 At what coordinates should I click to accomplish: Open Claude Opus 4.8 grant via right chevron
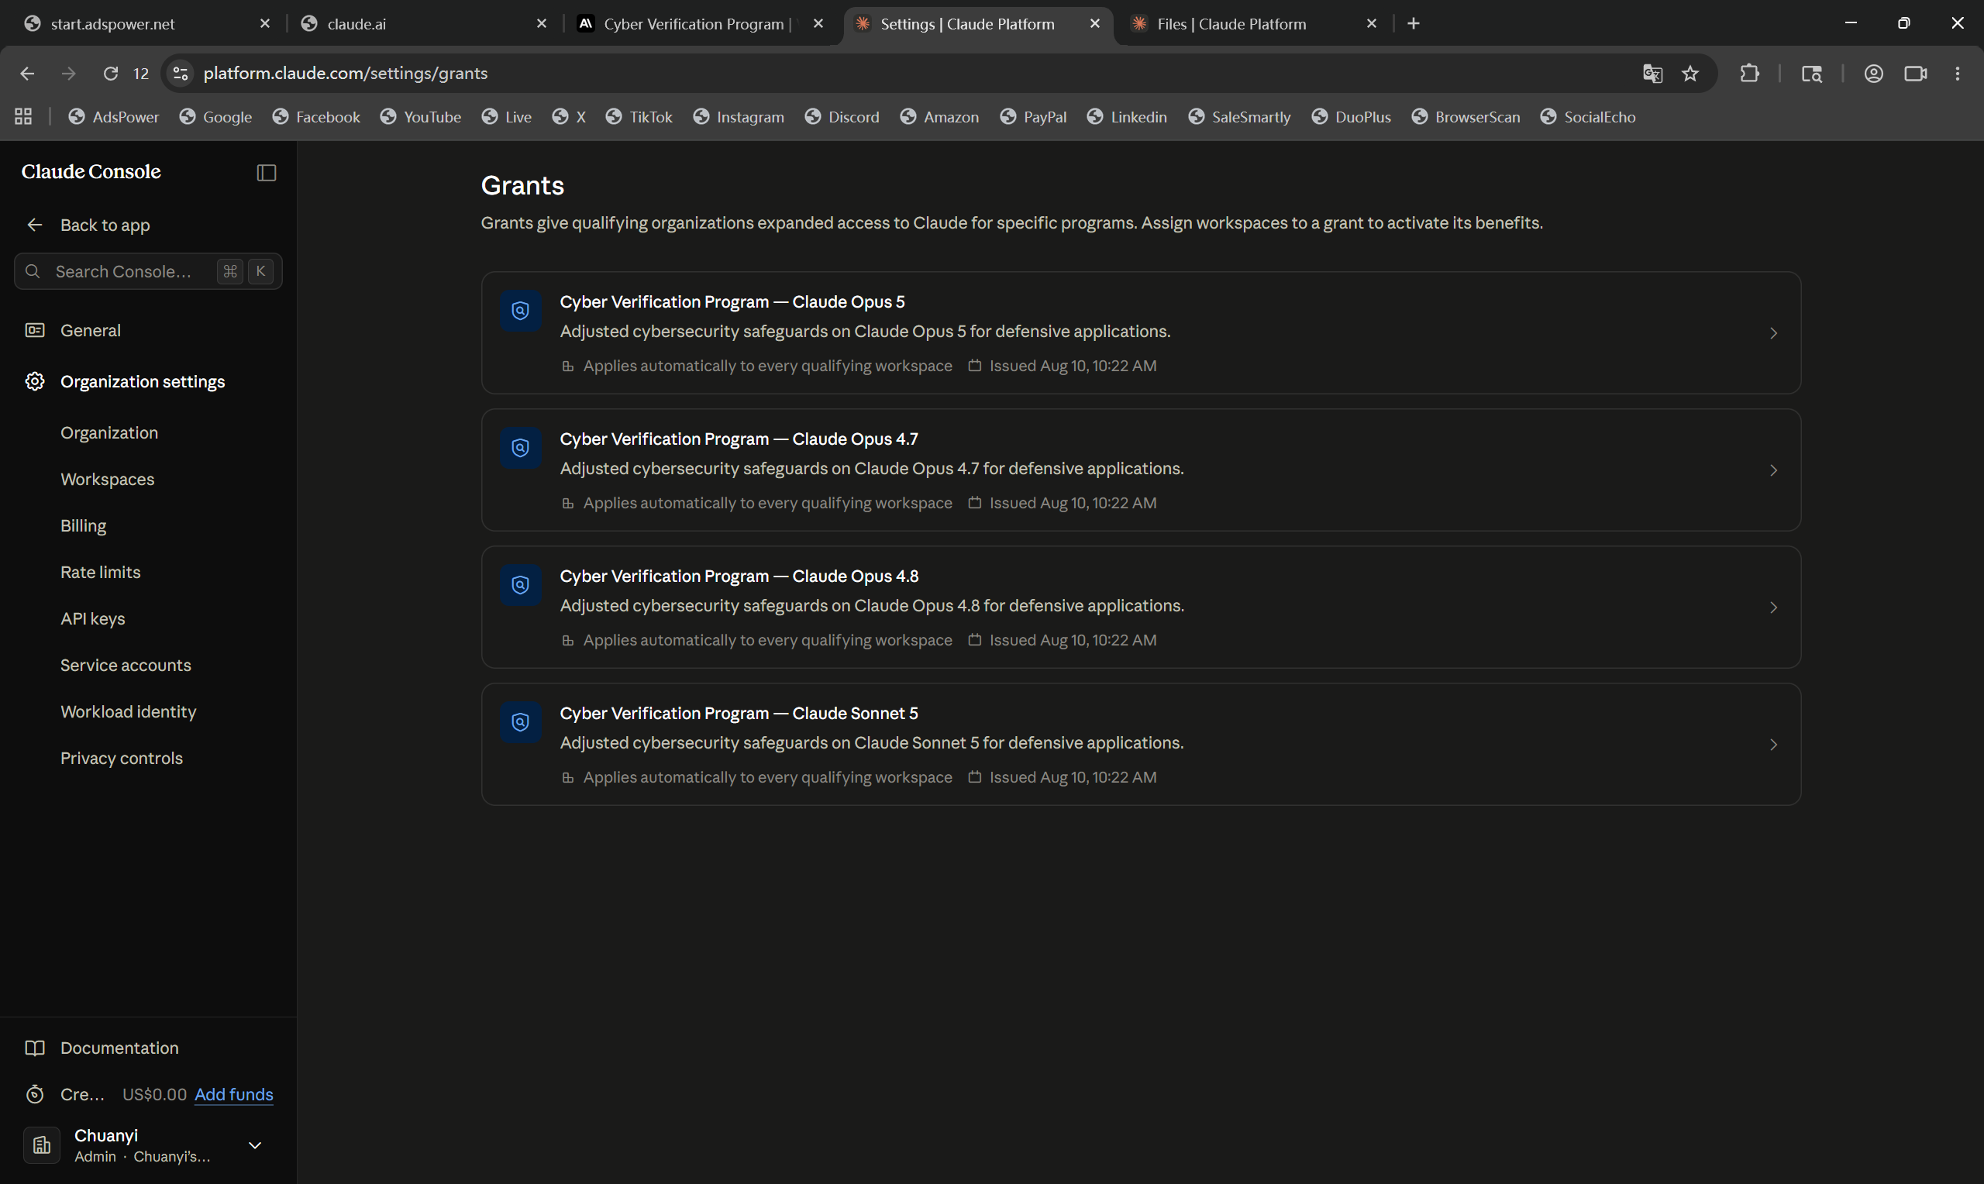pyautogui.click(x=1772, y=607)
